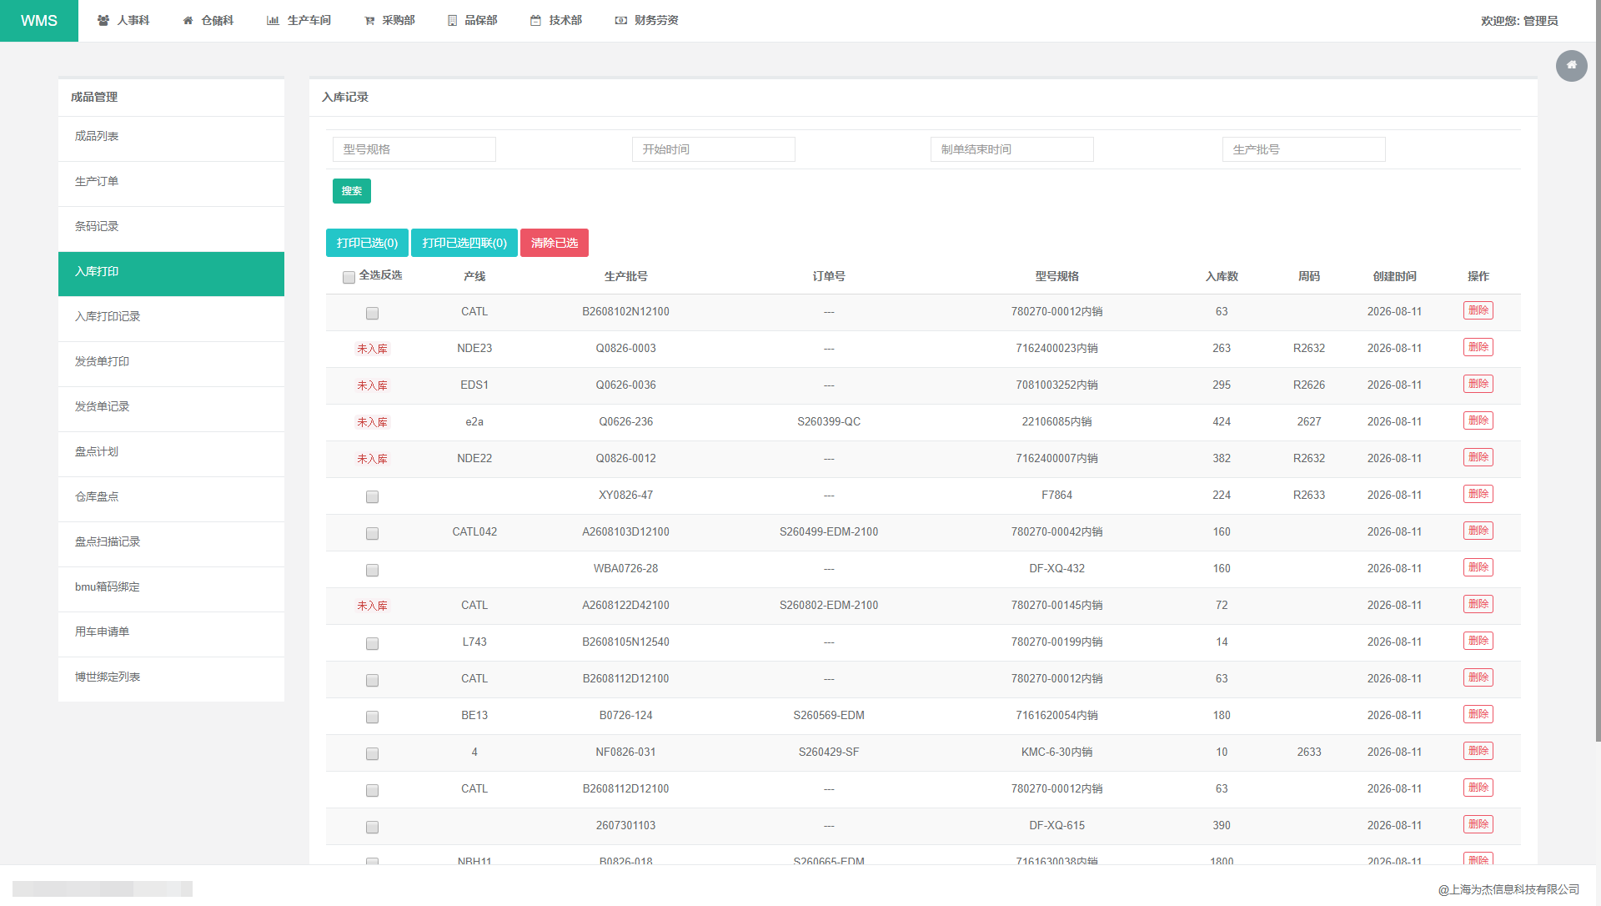Open the 采购部 menu
Screen dimensions: 1601x906
(x=389, y=21)
